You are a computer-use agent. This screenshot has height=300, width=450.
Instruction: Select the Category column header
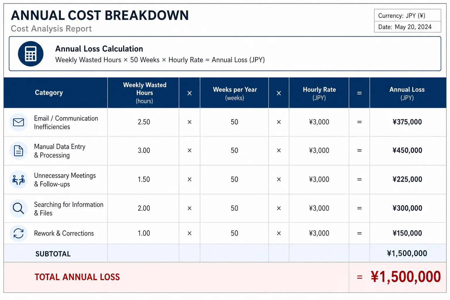[x=49, y=93]
